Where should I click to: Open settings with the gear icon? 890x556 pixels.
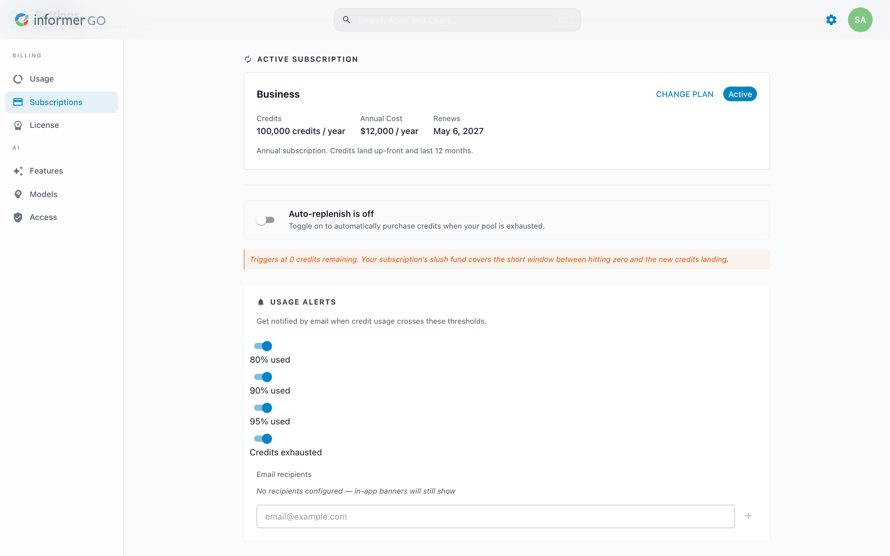pyautogui.click(x=831, y=20)
